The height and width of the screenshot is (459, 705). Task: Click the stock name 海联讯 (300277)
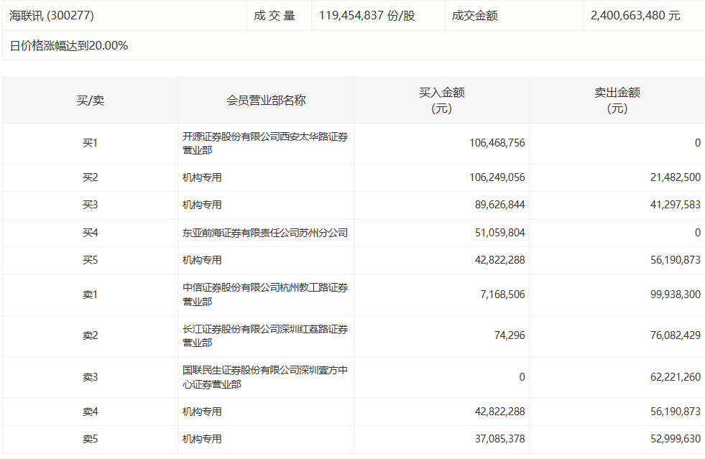tap(52, 15)
